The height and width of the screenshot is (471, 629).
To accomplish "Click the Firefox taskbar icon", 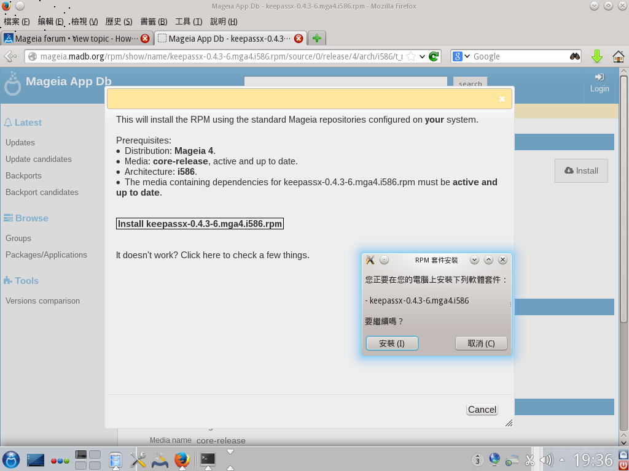I will 182,460.
